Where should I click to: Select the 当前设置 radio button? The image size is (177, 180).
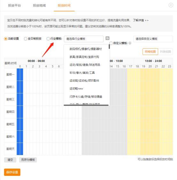tap(5, 39)
